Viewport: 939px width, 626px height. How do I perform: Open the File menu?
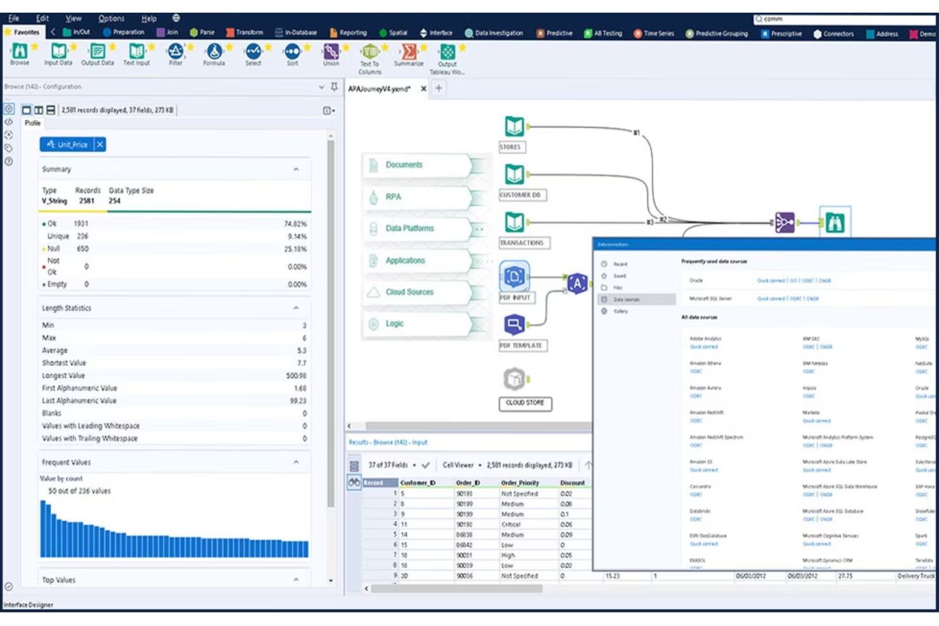(x=13, y=18)
